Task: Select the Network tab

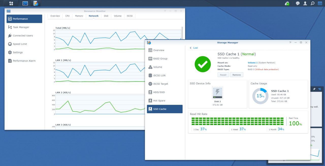Action: [94, 16]
